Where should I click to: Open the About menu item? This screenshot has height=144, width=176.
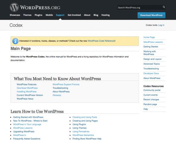tap(87, 15)
